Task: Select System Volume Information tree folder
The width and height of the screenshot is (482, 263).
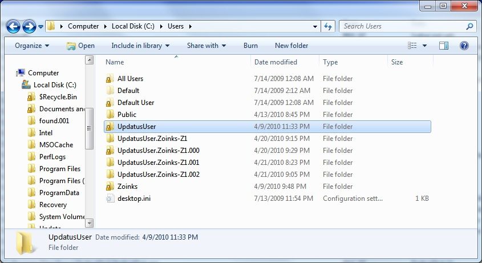Action: pos(62,217)
